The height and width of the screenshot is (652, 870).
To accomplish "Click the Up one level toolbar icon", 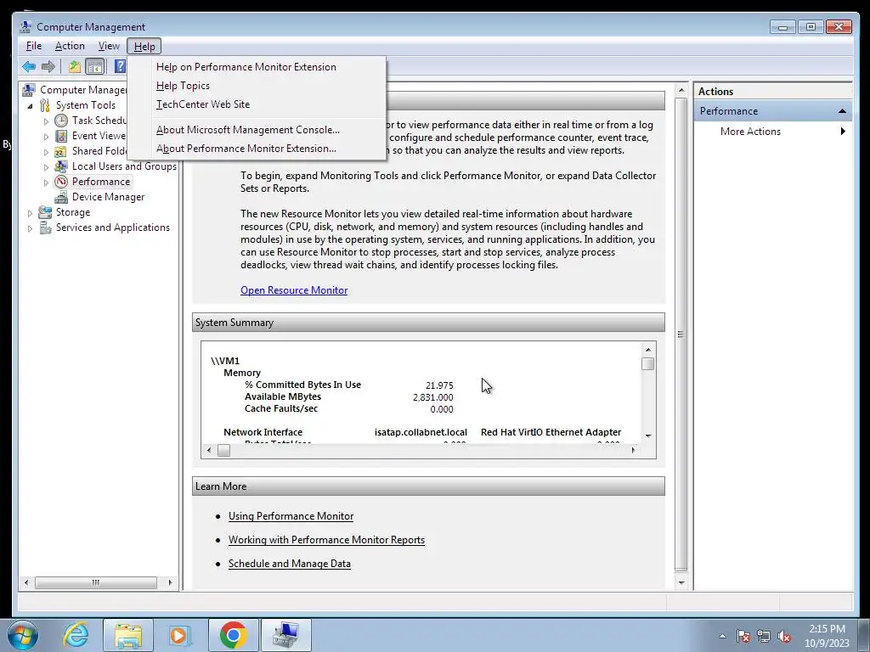I will [75, 67].
